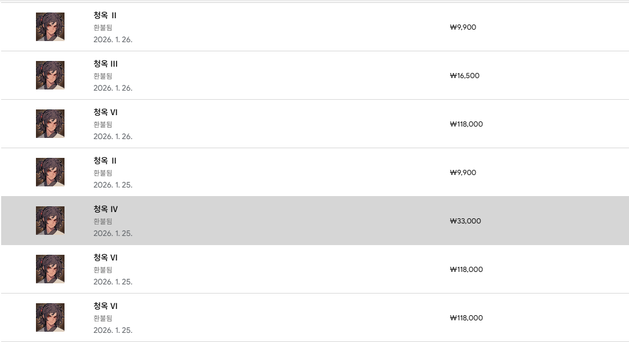
Task: Click the 환불됨 refund status under 청옥 IV
Action: 103,221
